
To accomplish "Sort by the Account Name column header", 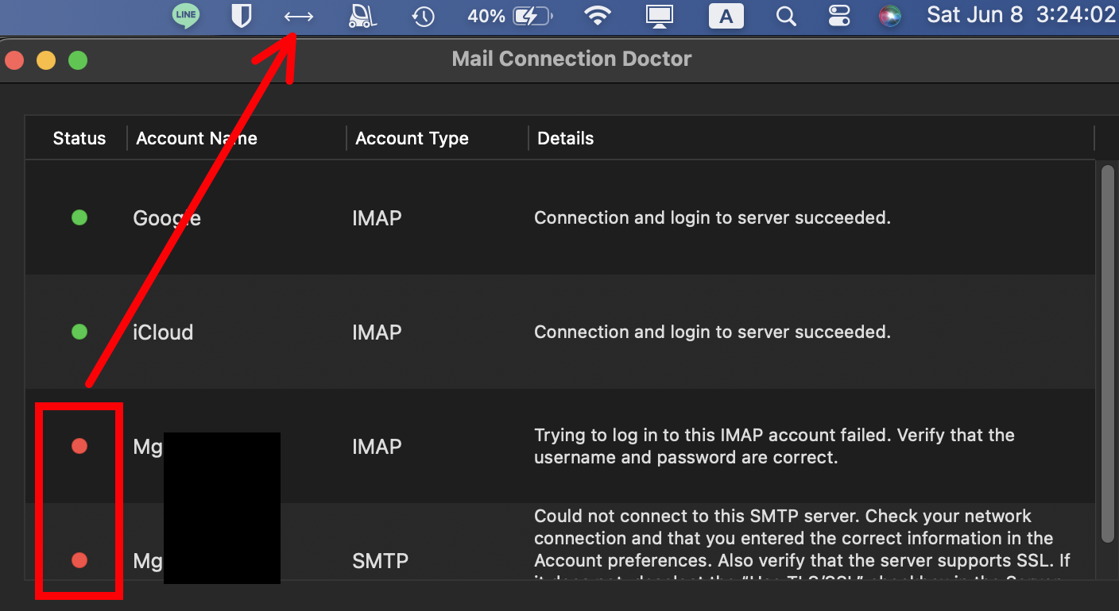I will click(x=196, y=138).
